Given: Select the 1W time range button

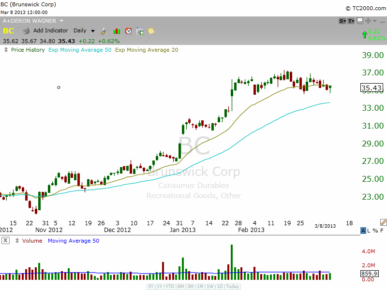Looking at the screenshot, I should (x=210, y=287).
